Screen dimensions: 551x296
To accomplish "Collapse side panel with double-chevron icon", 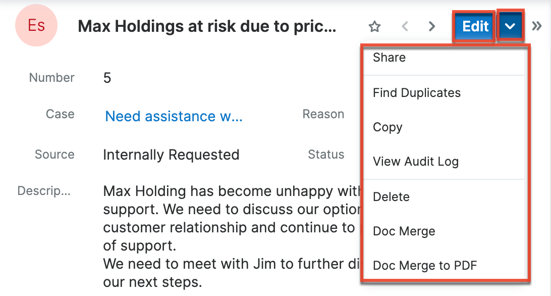I will click(537, 26).
